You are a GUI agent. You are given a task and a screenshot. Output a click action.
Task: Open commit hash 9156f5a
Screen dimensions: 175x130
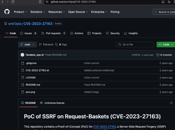pyautogui.click(x=136, y=55)
